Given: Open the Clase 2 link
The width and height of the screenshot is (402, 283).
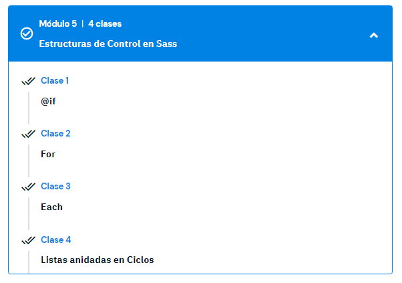Looking at the screenshot, I should [55, 134].
